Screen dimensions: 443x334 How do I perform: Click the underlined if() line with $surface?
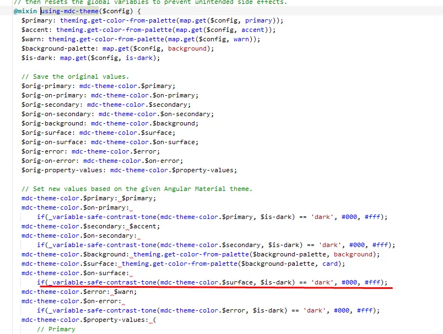point(212,282)
